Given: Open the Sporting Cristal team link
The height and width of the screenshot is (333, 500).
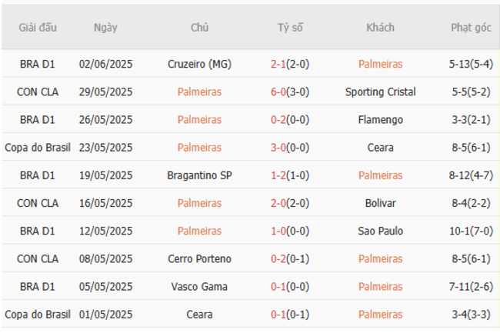Looking at the screenshot, I should pos(380,92).
